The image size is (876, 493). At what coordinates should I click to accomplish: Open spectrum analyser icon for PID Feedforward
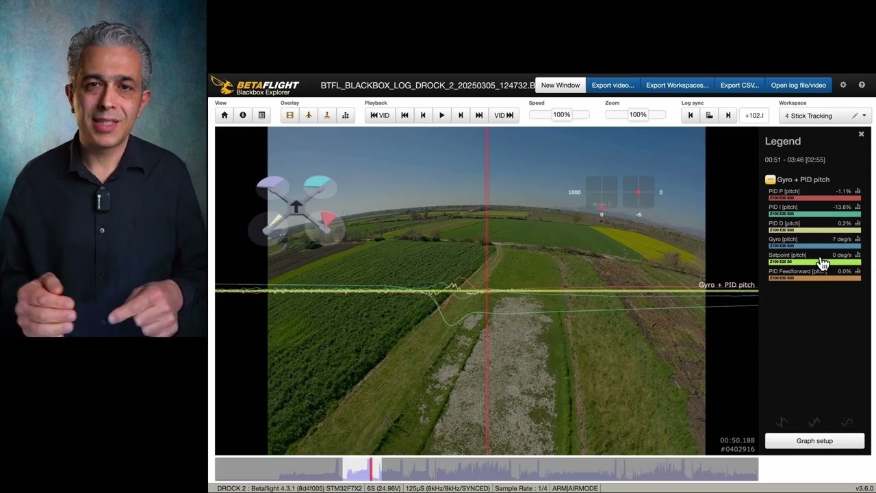858,271
